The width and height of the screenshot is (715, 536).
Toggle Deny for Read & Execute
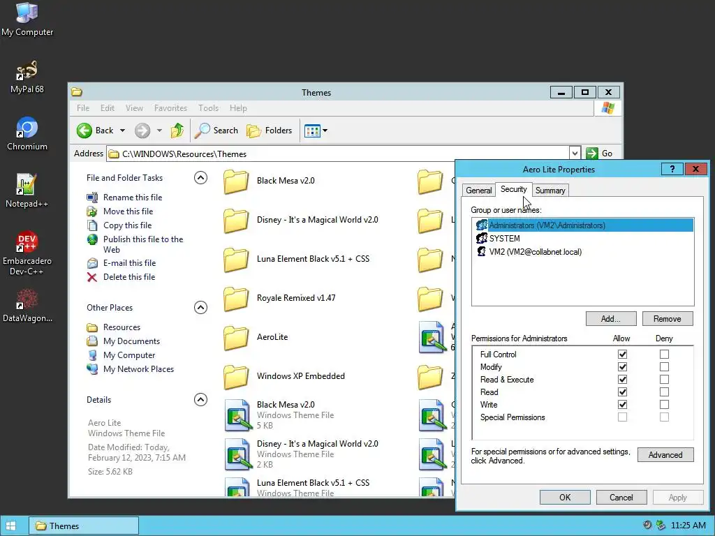pyautogui.click(x=665, y=379)
